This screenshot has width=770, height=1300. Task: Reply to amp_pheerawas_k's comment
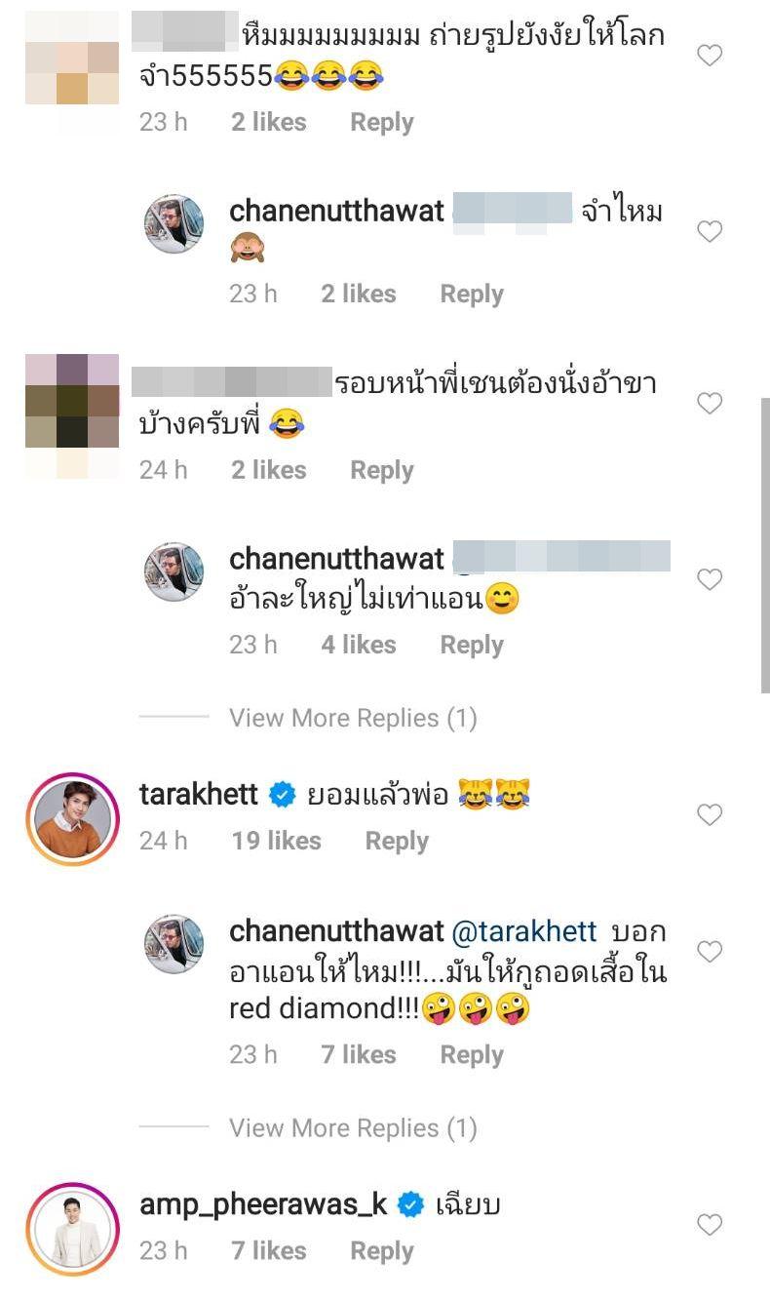[x=382, y=1250]
